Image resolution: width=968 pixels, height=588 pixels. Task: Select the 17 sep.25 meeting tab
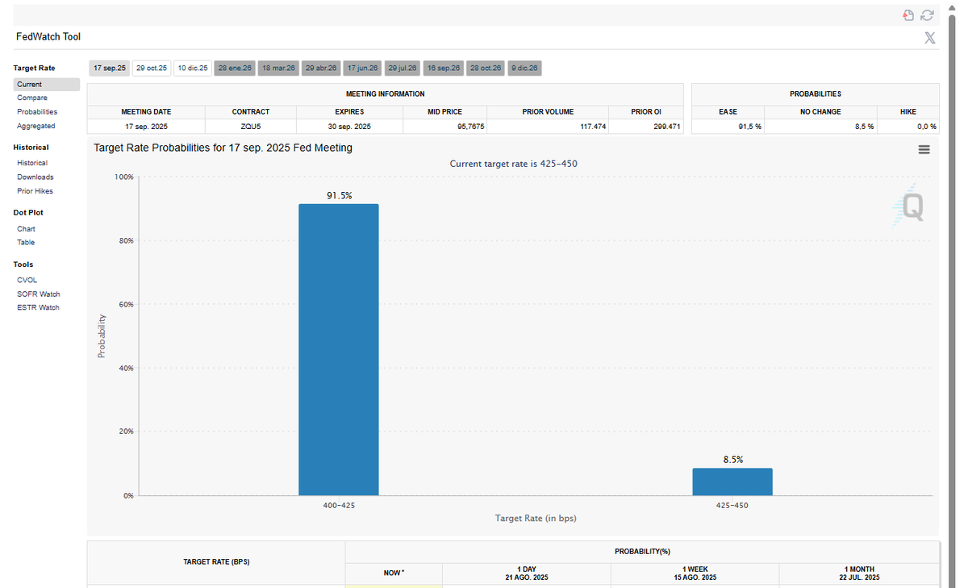click(x=110, y=69)
